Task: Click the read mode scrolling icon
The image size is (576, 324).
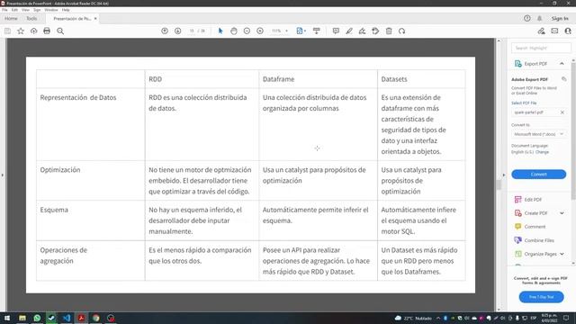Action: (316, 31)
